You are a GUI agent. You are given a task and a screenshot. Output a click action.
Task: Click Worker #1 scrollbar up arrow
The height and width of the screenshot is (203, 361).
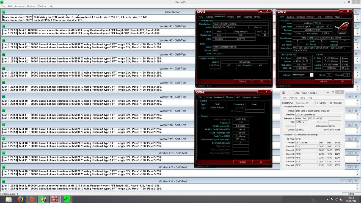[357, 30]
